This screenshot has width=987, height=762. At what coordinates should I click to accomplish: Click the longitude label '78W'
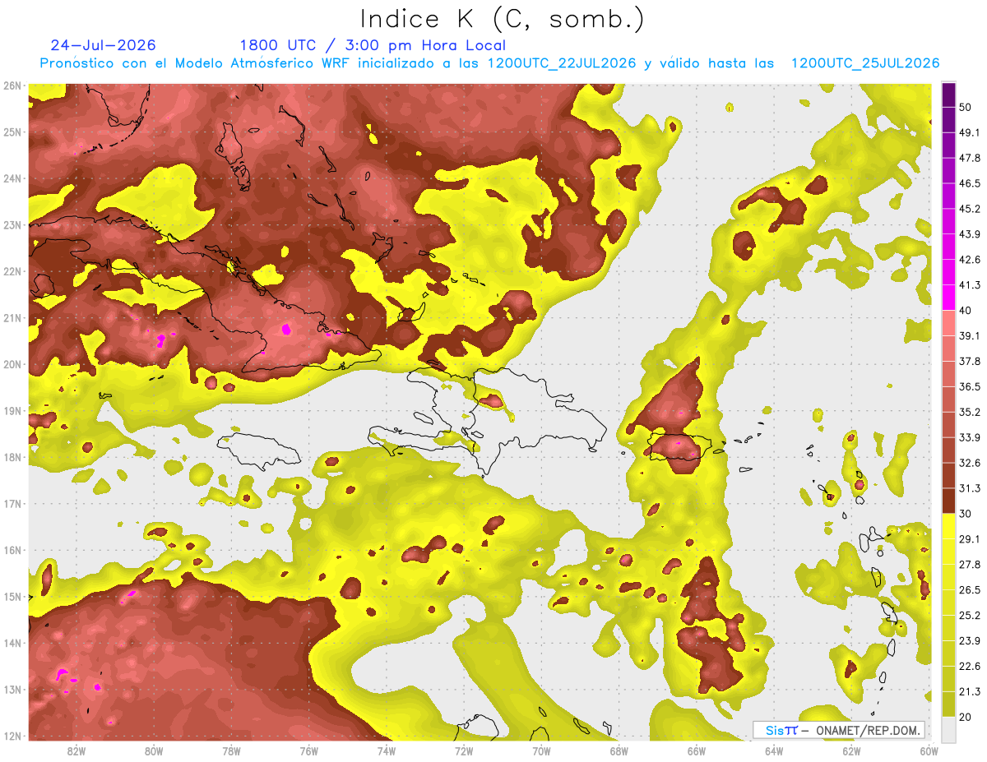[231, 751]
